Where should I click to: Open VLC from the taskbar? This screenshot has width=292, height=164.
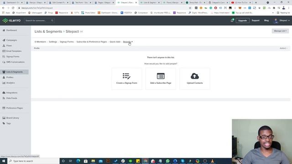[212, 161]
